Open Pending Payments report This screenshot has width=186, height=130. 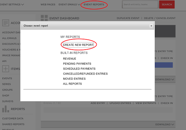(x=77, y=64)
